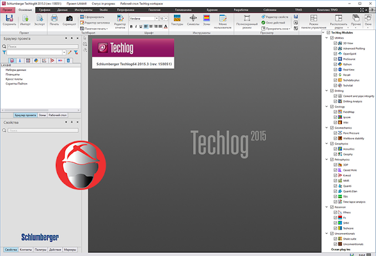The width and height of the screenshot is (376, 256).
Task: Click the font color A button
Action: coord(166,26)
